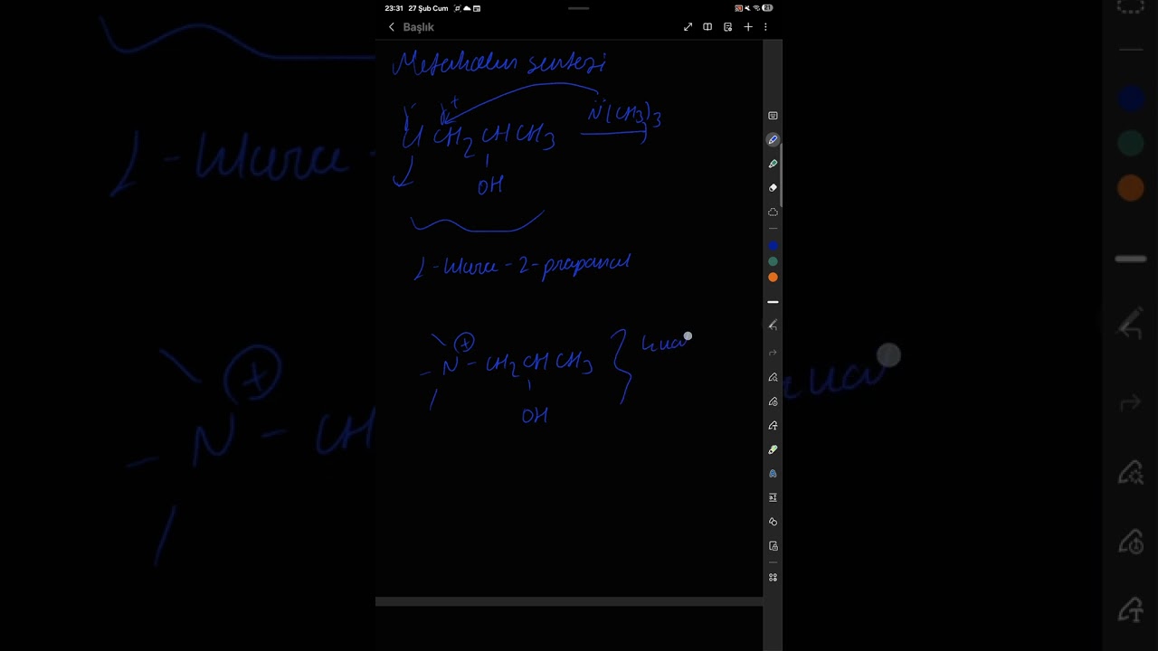1158x651 pixels.
Task: Open the blue AI note assist icon
Action: [773, 474]
